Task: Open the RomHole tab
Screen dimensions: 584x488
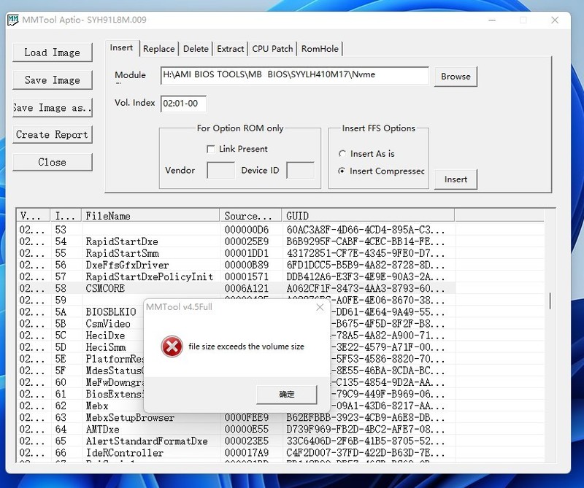Action: point(320,49)
